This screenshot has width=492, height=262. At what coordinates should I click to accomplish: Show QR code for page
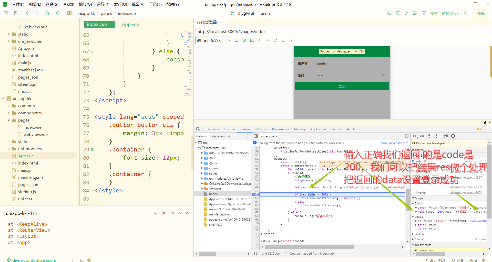[291, 40]
